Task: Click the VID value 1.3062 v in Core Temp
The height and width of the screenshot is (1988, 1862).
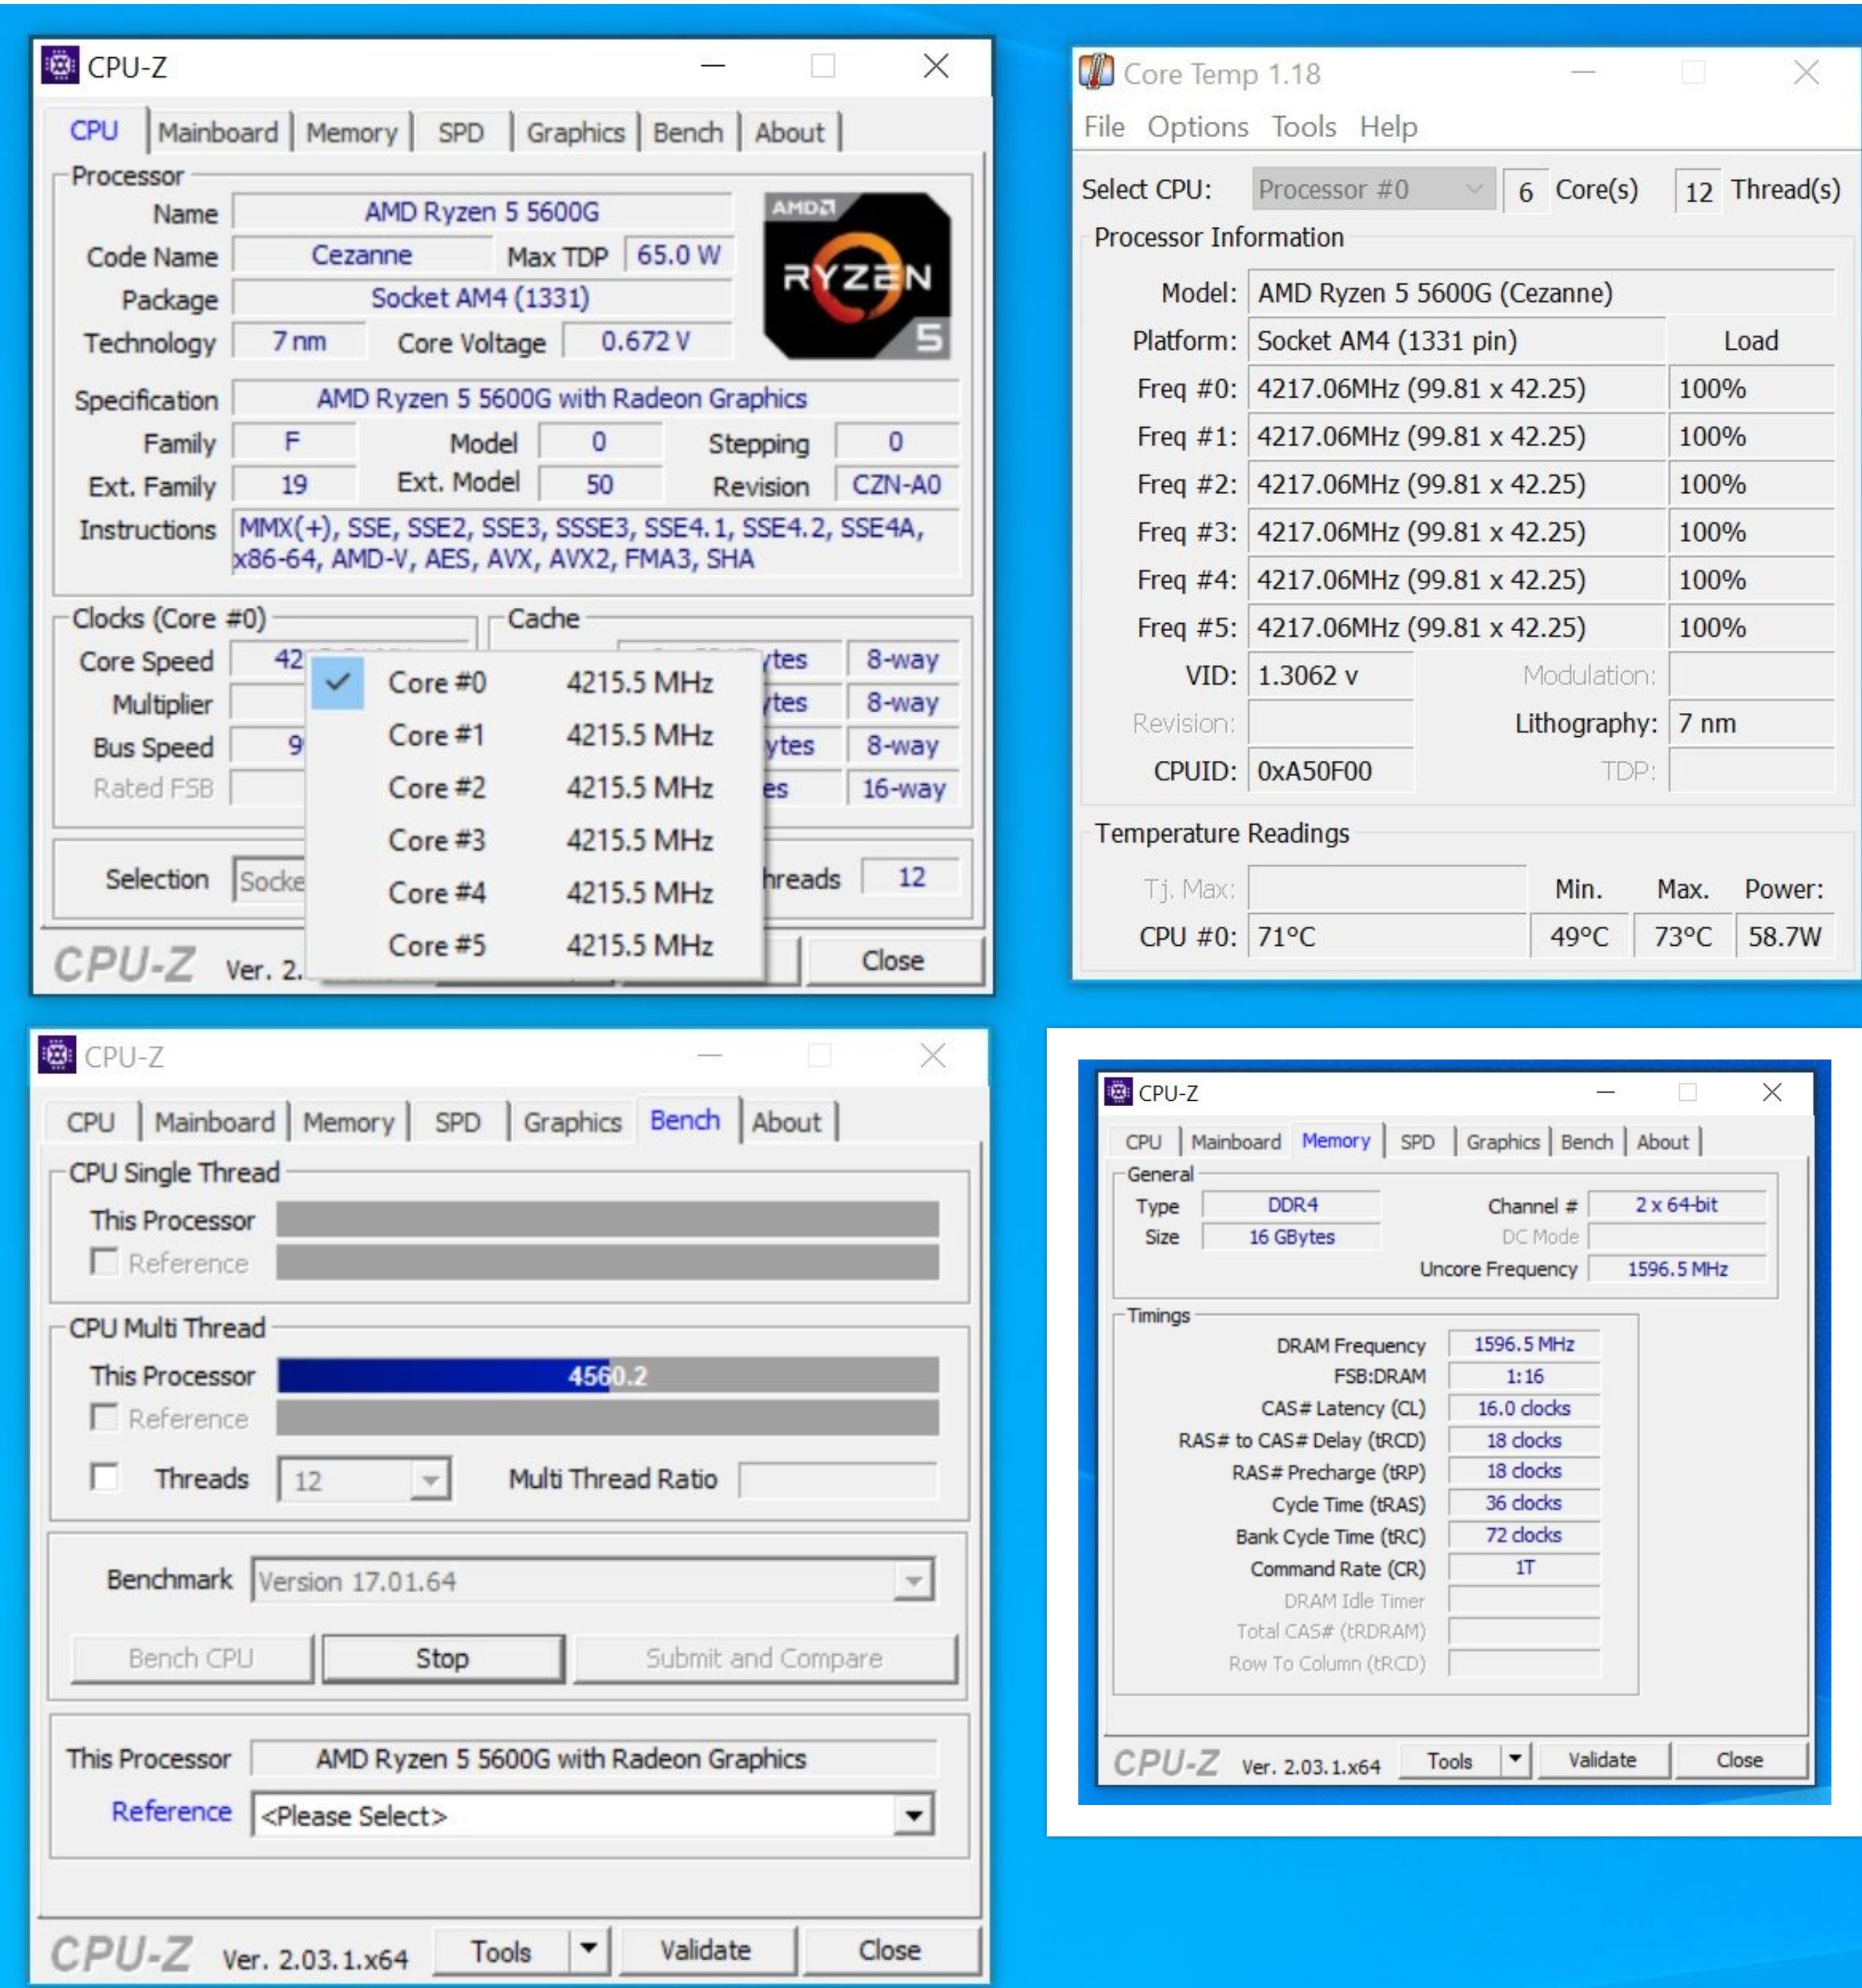Action: [x=1330, y=675]
